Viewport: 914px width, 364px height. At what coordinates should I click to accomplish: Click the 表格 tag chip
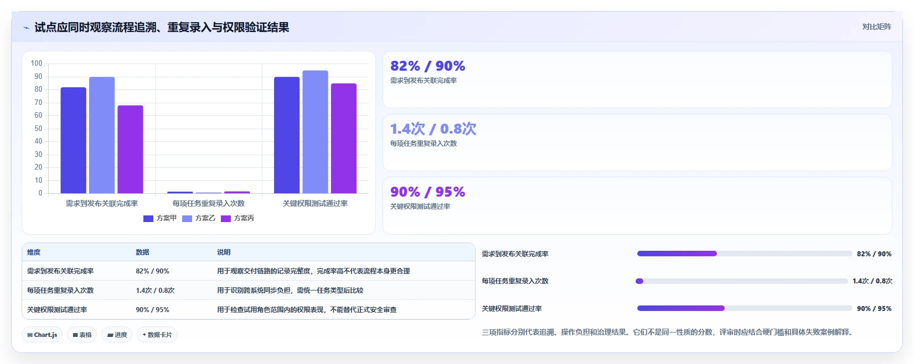click(x=82, y=335)
